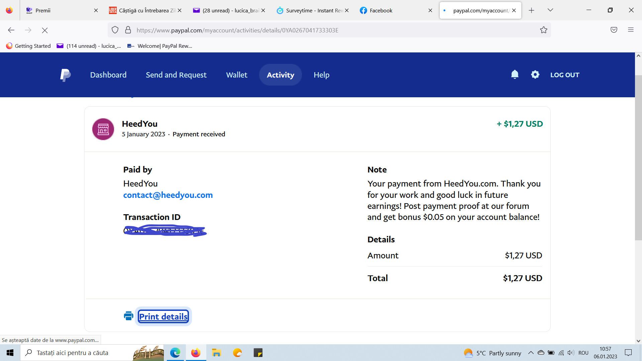Click LOG OUT link
Viewport: 642px width, 361px height.
(565, 75)
